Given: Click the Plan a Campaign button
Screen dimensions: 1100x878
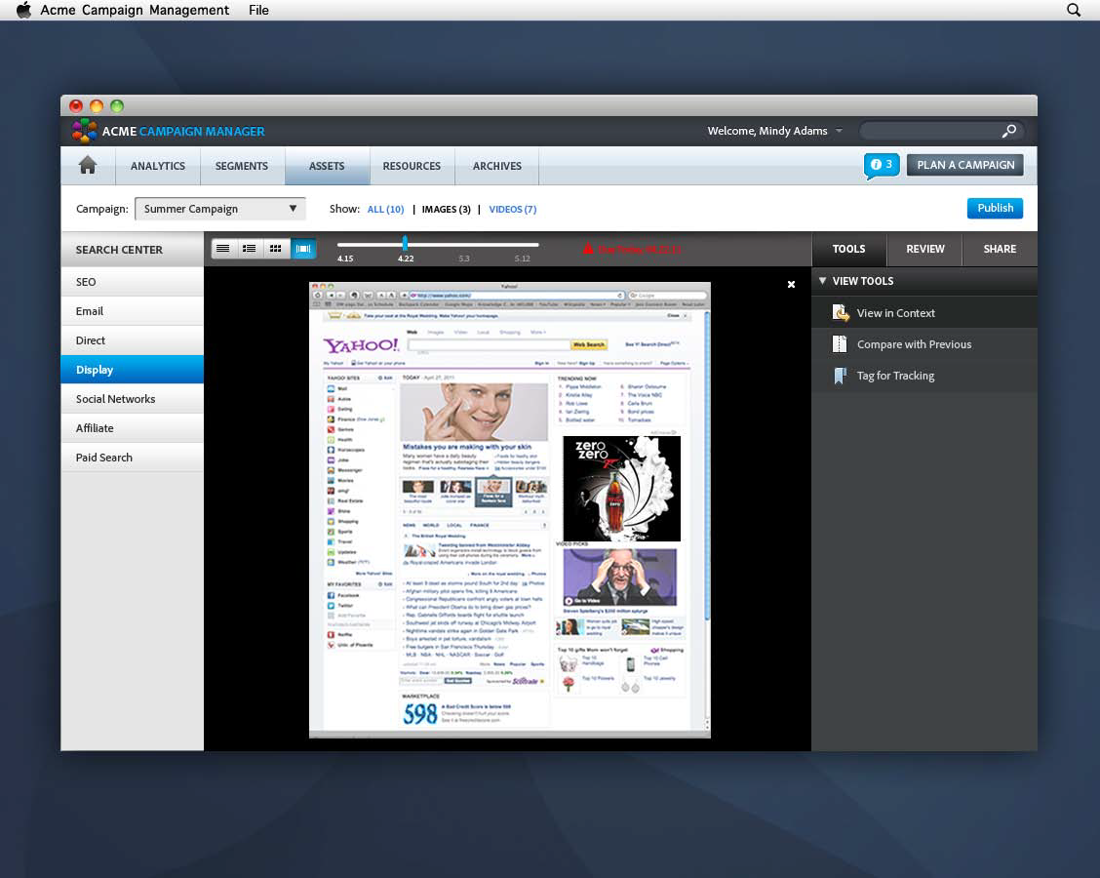Looking at the screenshot, I should point(965,165).
